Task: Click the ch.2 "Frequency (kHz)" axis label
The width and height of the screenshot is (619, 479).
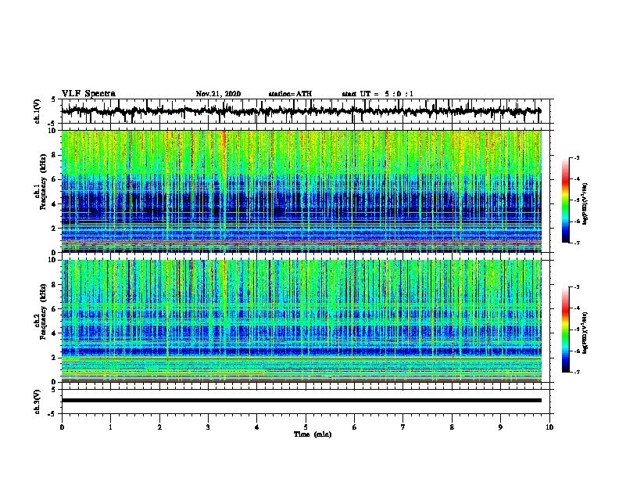Action: pyautogui.click(x=44, y=312)
